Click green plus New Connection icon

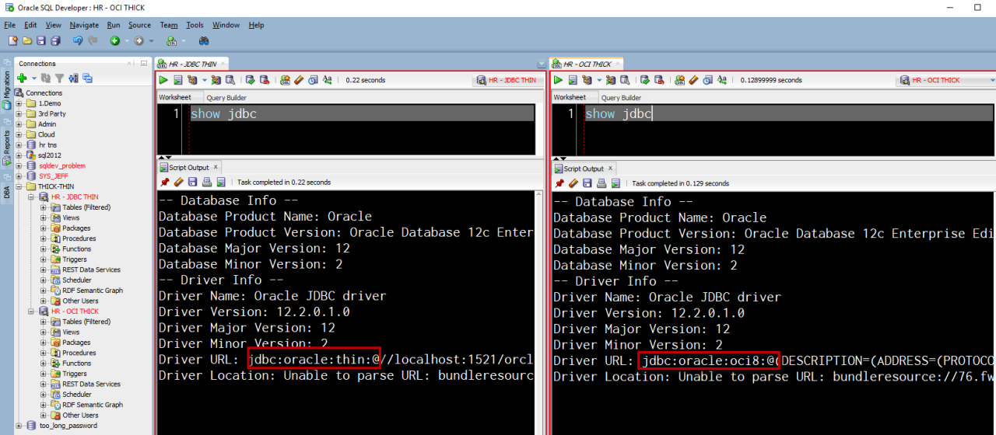tap(22, 78)
